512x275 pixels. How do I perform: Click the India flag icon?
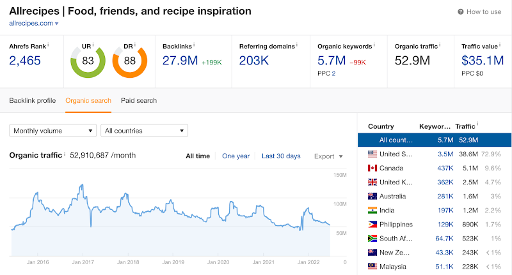coord(372,210)
